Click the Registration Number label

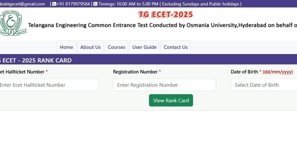135,72
